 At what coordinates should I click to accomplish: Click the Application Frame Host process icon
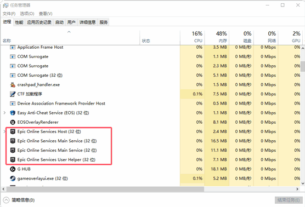[13, 47]
